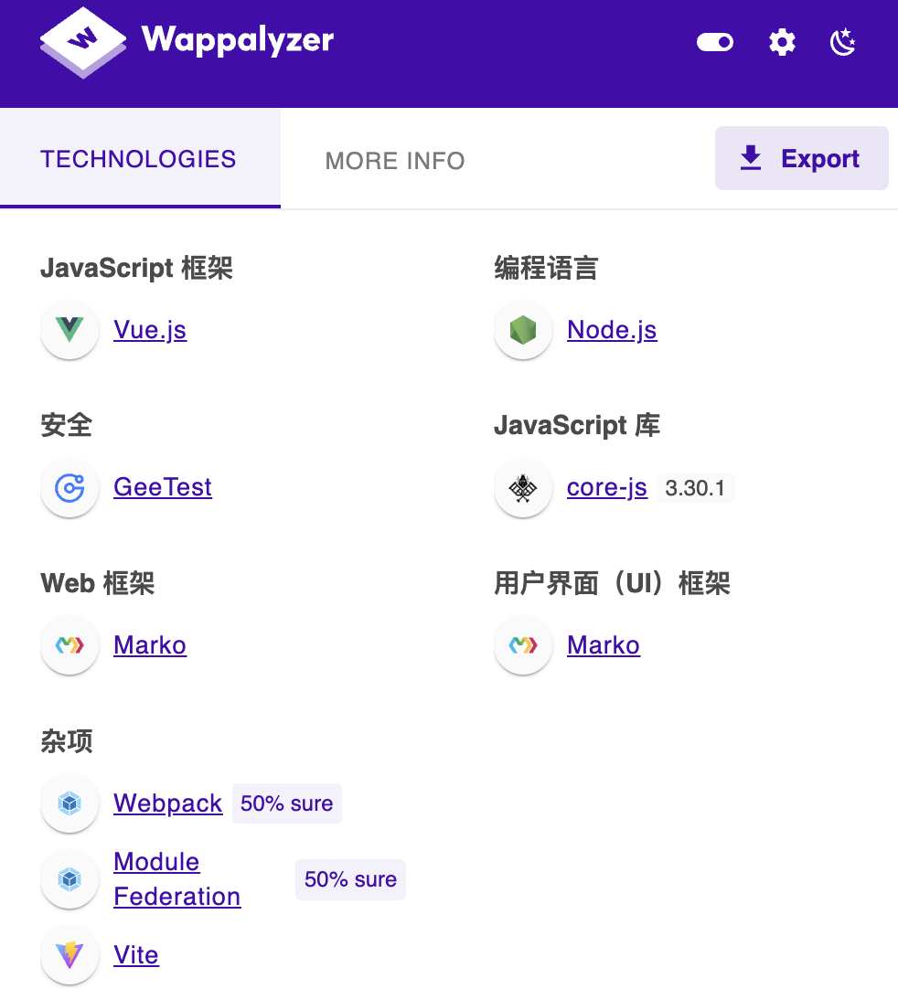Click Marko icon under Web 框架
The height and width of the screenshot is (989, 898).
[69, 645]
